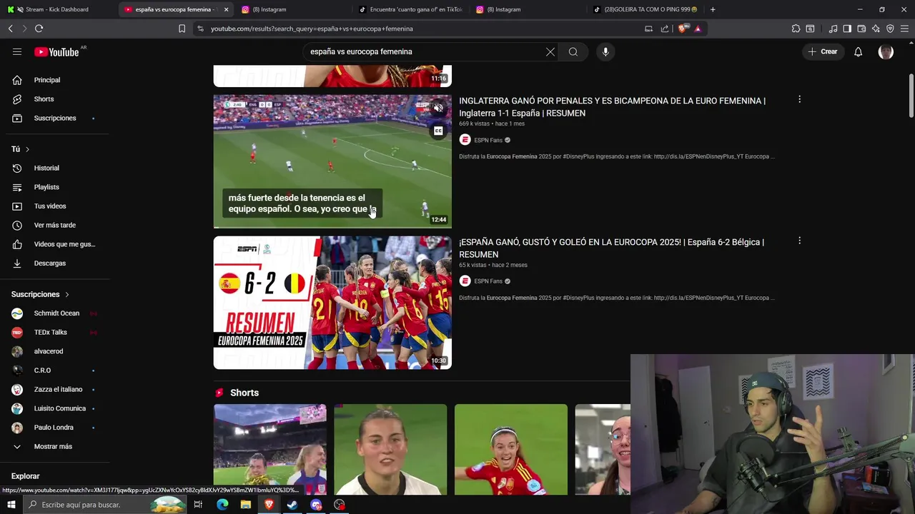Switch to the TikTok cuanto gana tab

click(411, 9)
